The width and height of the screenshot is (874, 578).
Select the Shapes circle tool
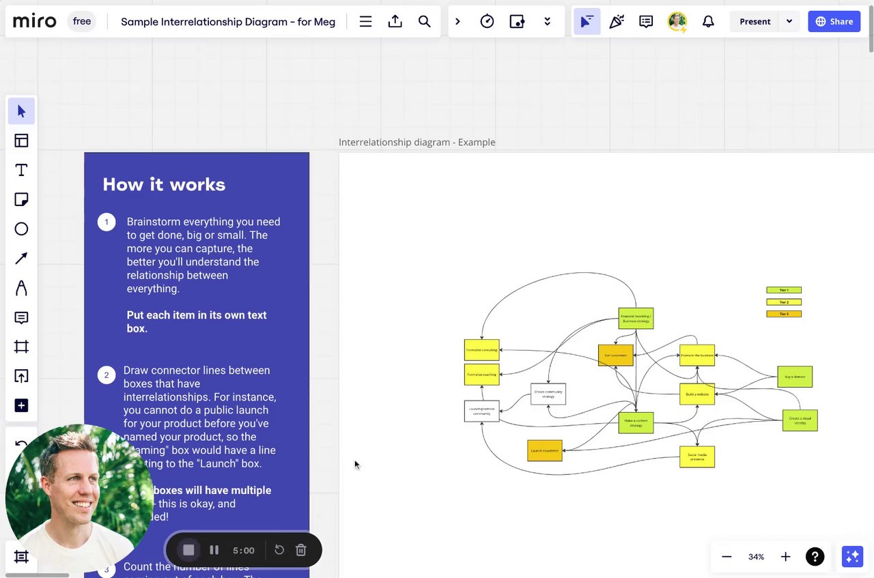pos(21,229)
